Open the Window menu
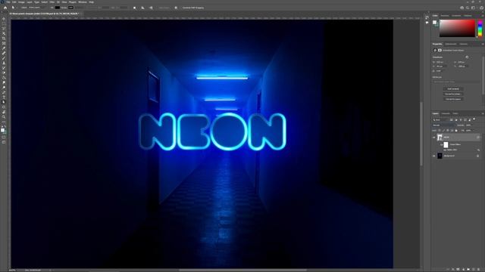 click(83, 2)
